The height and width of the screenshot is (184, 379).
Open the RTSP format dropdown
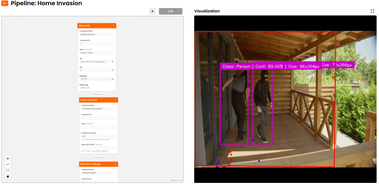tap(83, 88)
